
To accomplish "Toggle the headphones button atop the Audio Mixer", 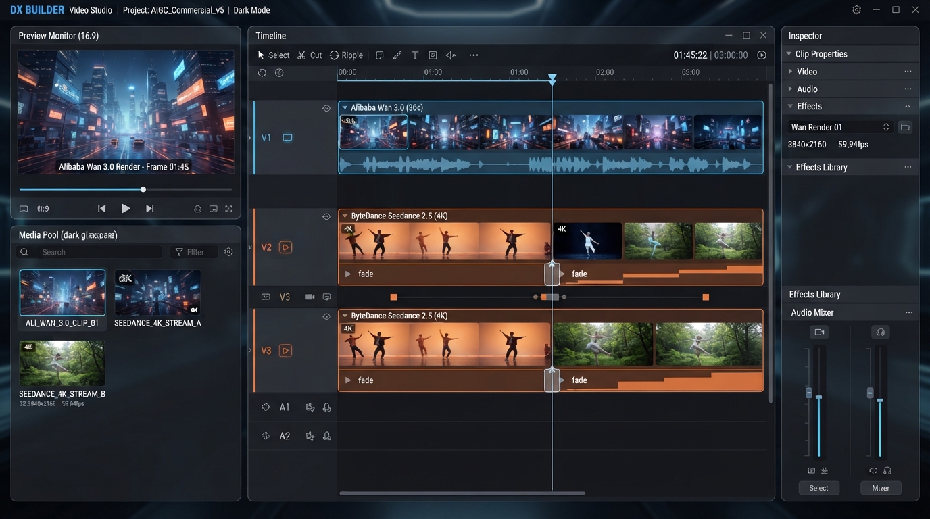I will 881,332.
